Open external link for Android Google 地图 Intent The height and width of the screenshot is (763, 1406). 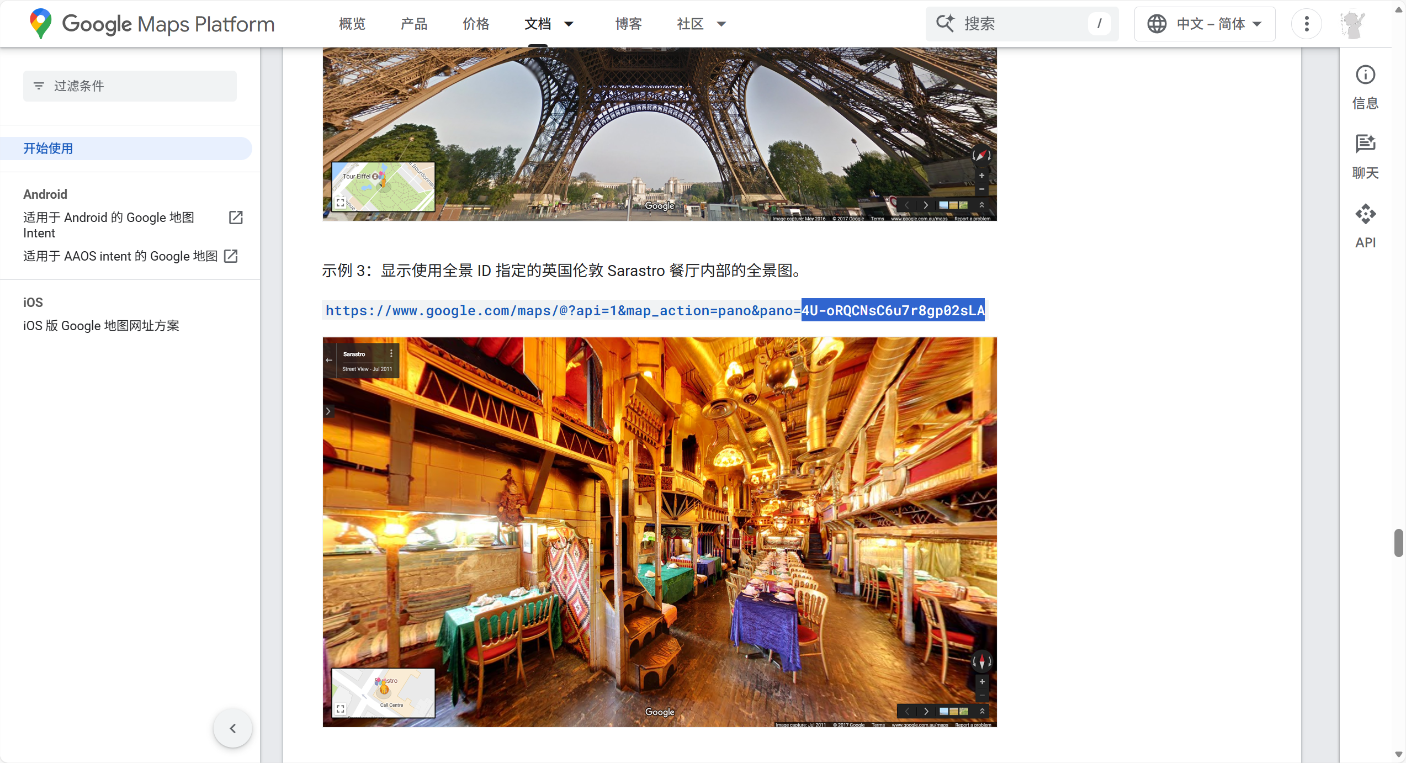pyautogui.click(x=236, y=218)
